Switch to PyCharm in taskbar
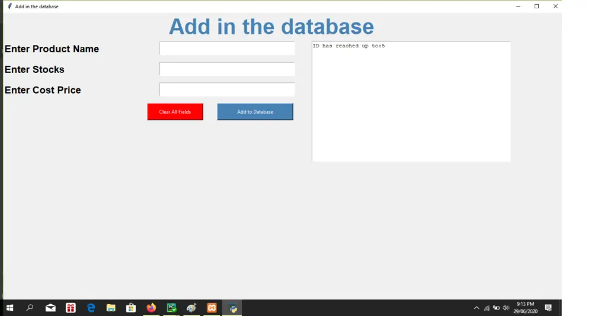 point(171,308)
